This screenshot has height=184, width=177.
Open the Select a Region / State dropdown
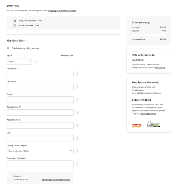click(40, 151)
